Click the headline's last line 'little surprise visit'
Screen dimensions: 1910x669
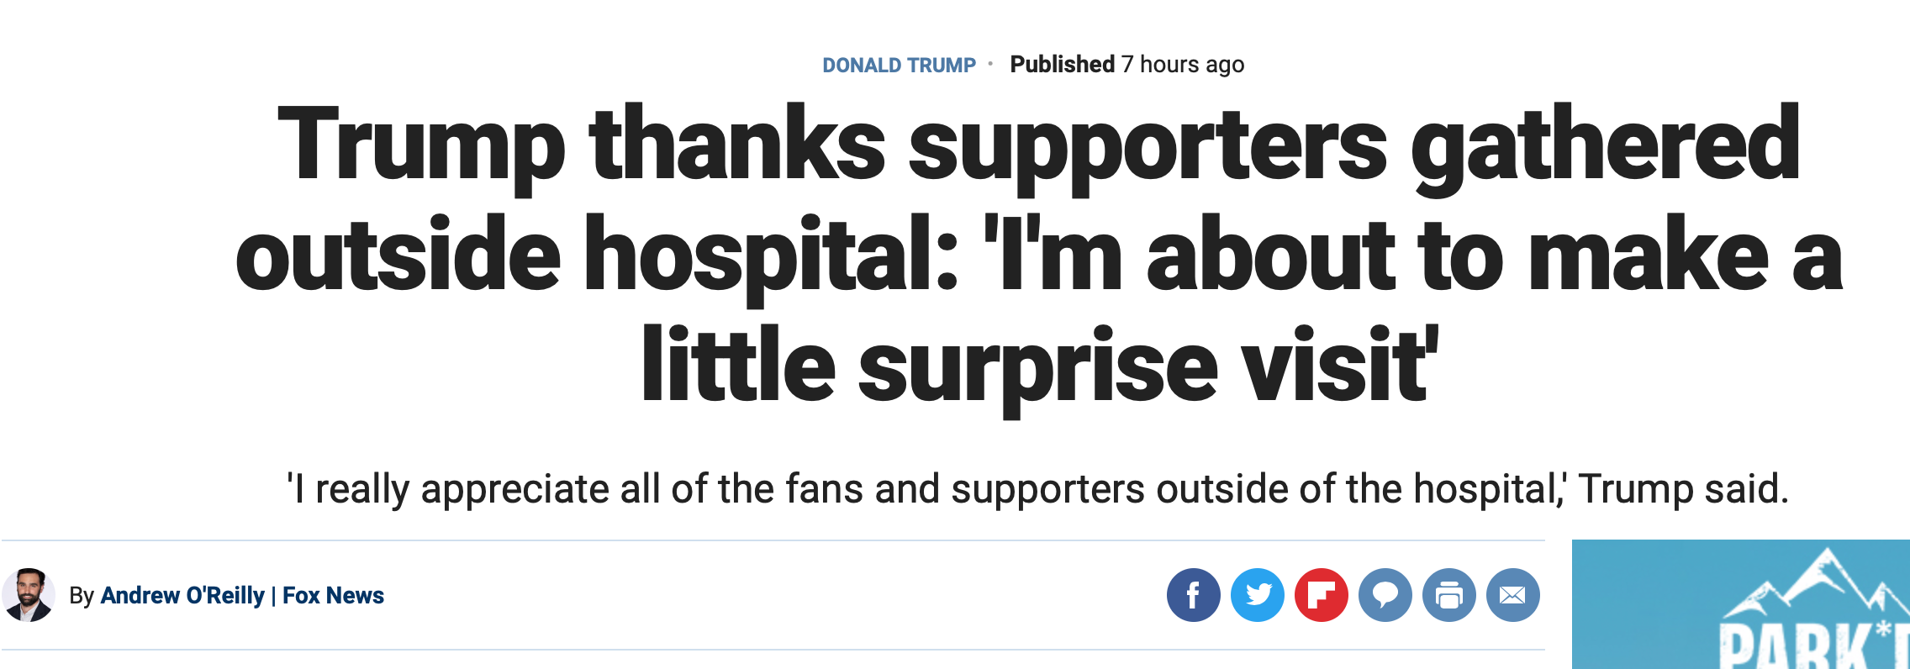[x=1039, y=366]
